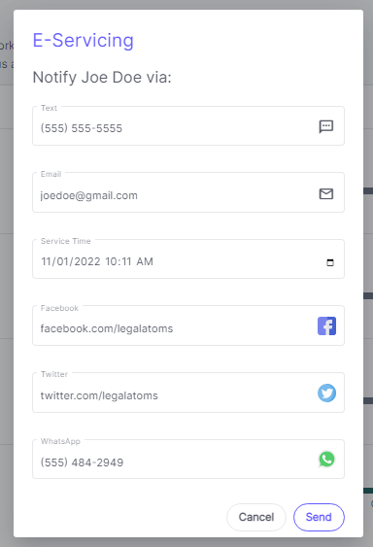Click the Facebook logo icon
Viewport: 373px width, 547px height.
(x=326, y=325)
